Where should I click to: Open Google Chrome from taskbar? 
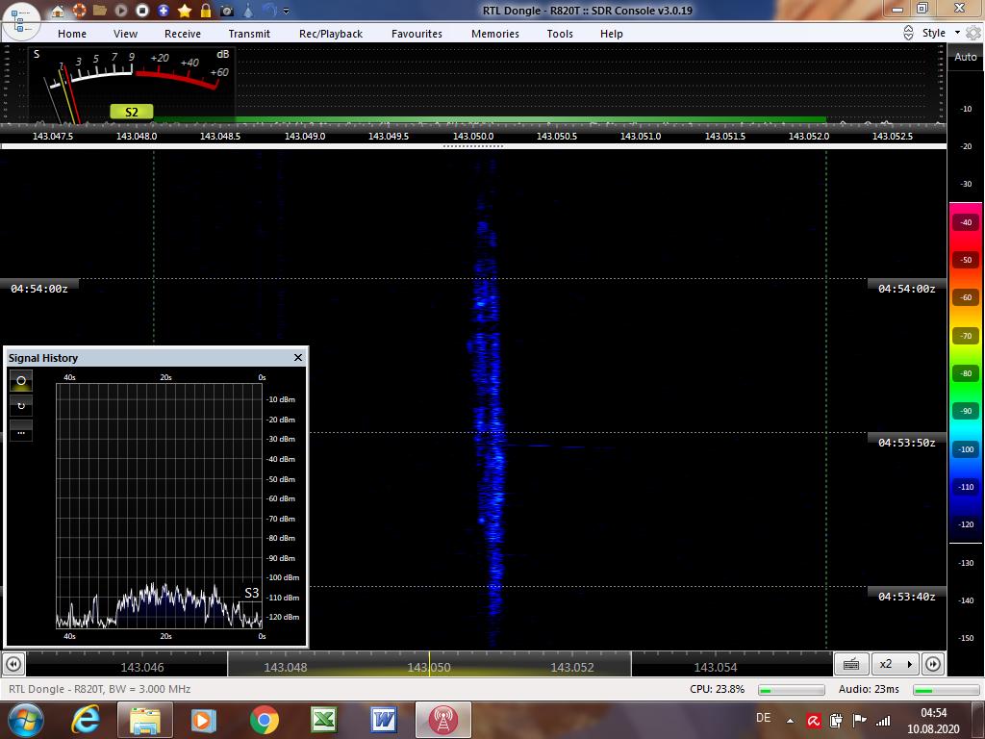click(265, 720)
